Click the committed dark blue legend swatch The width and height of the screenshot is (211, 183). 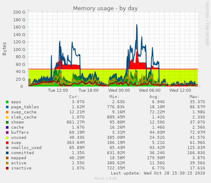[7, 153]
